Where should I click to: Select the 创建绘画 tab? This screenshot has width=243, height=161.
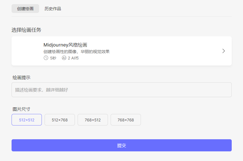click(x=25, y=9)
